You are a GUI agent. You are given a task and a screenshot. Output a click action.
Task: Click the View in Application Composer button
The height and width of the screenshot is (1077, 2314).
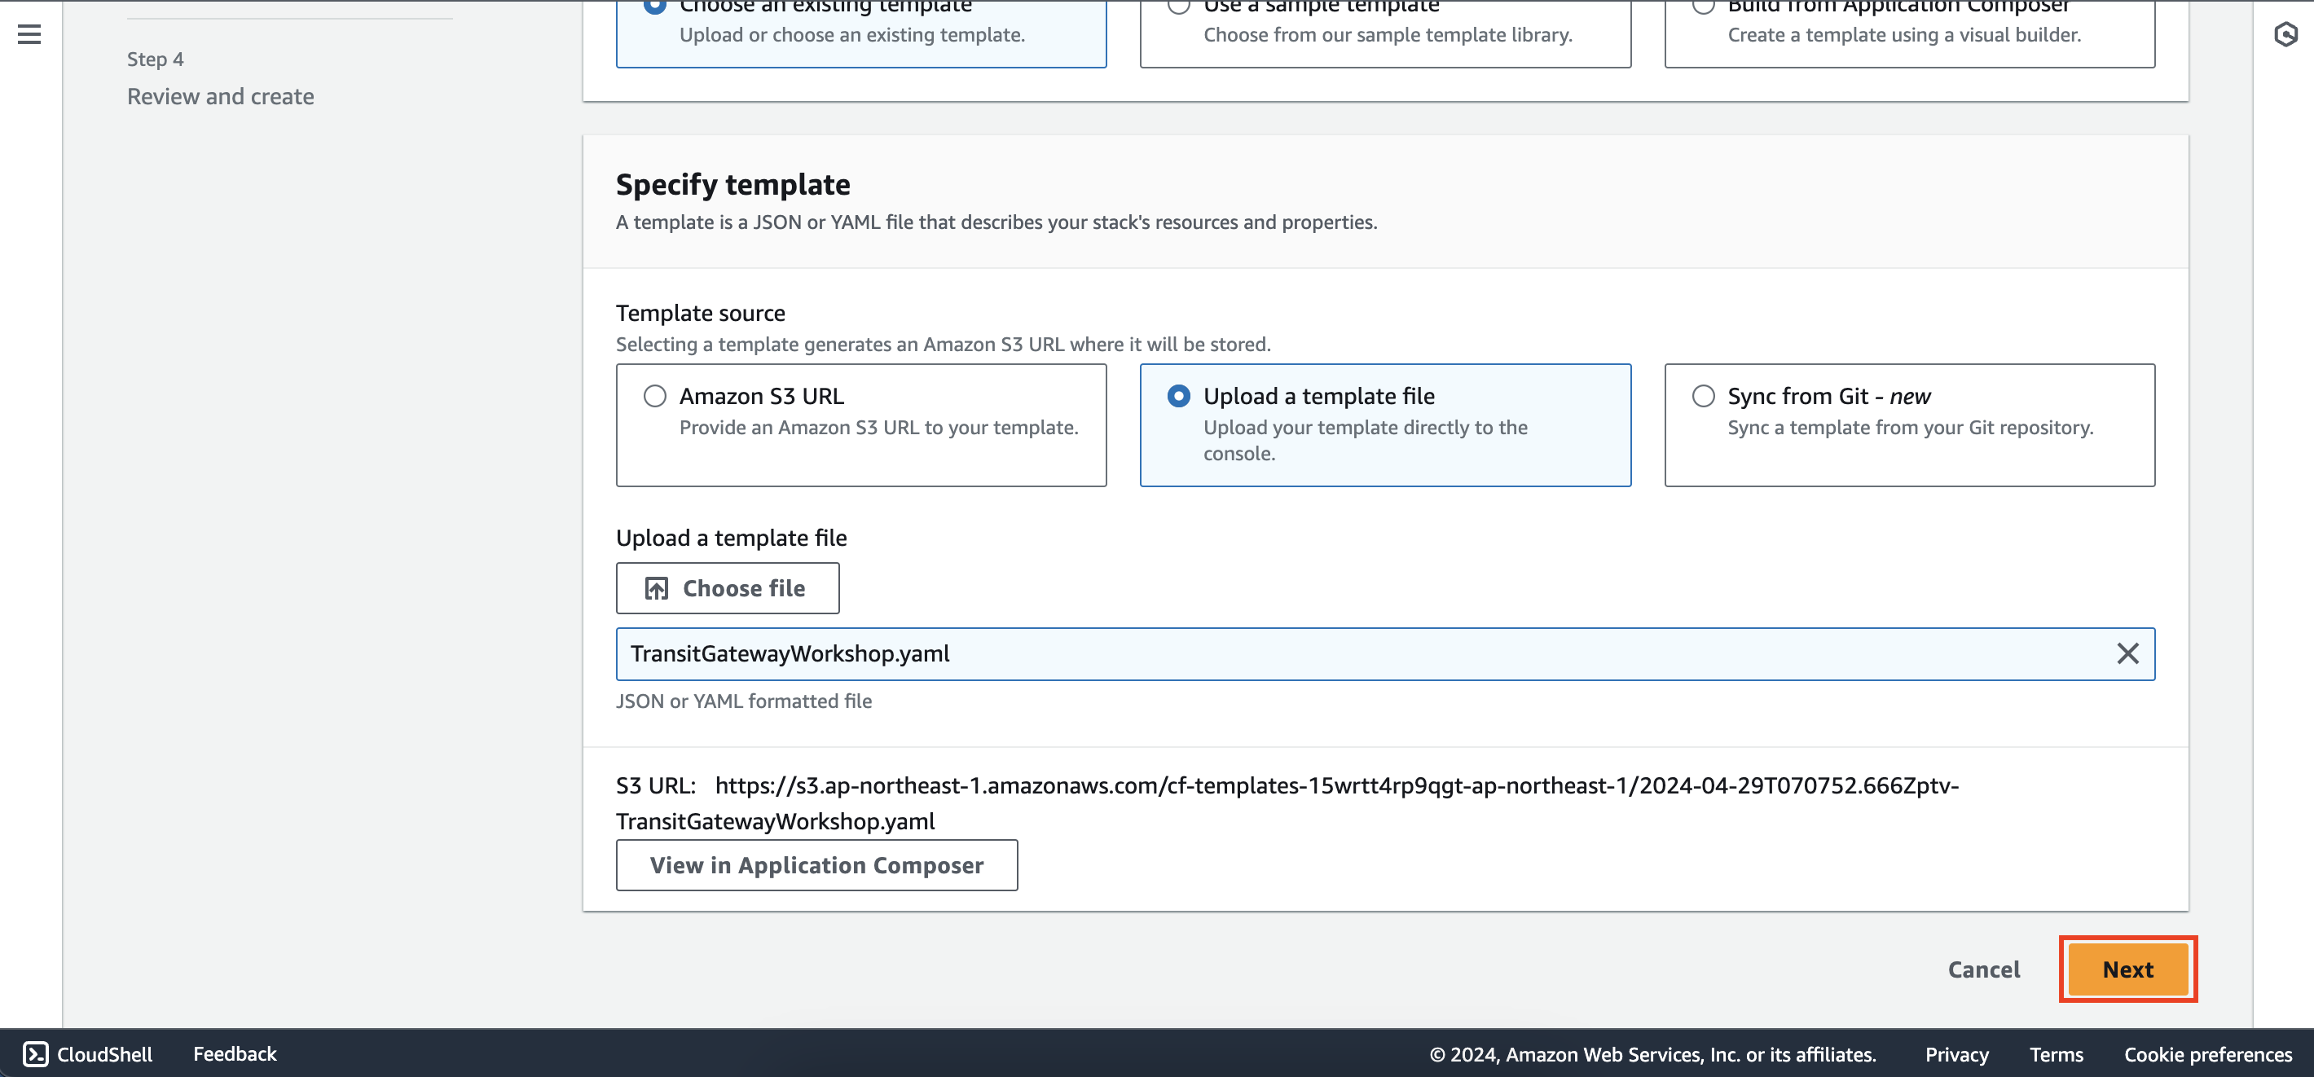click(816, 864)
